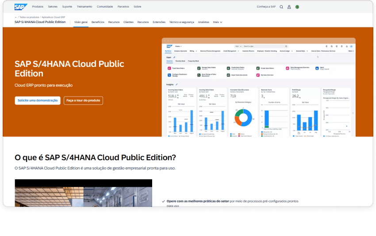Open the Suporte menu
The width and height of the screenshot is (376, 236).
(x=67, y=7)
